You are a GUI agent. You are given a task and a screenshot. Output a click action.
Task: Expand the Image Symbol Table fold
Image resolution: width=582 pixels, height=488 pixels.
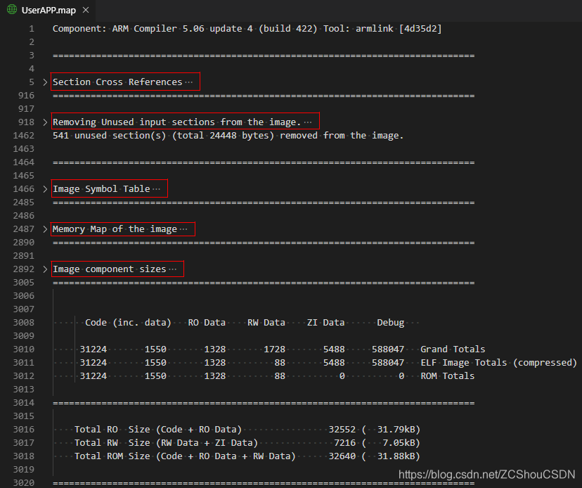point(45,189)
